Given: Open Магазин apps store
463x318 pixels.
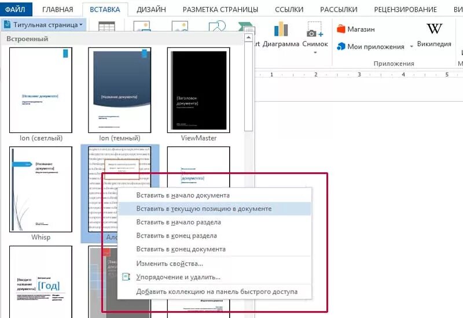Looking at the screenshot, I should tap(356, 29).
